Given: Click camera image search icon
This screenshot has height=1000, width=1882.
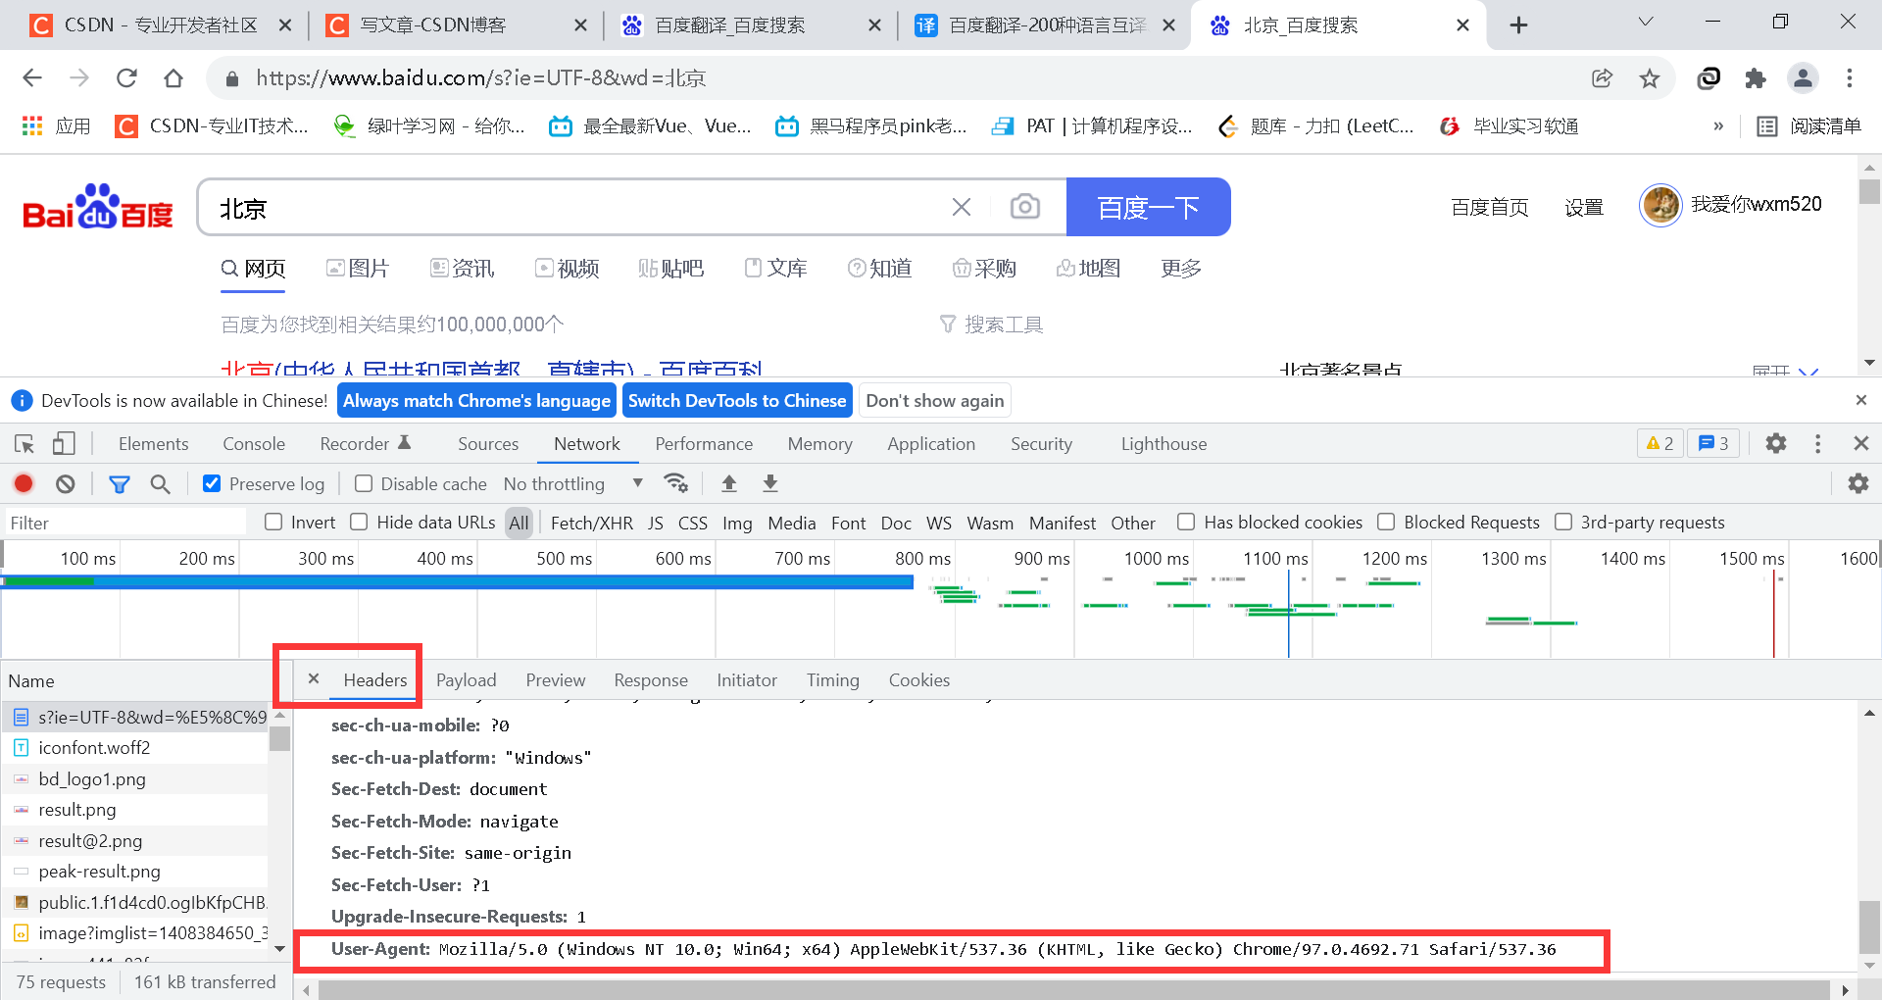Looking at the screenshot, I should (1025, 207).
